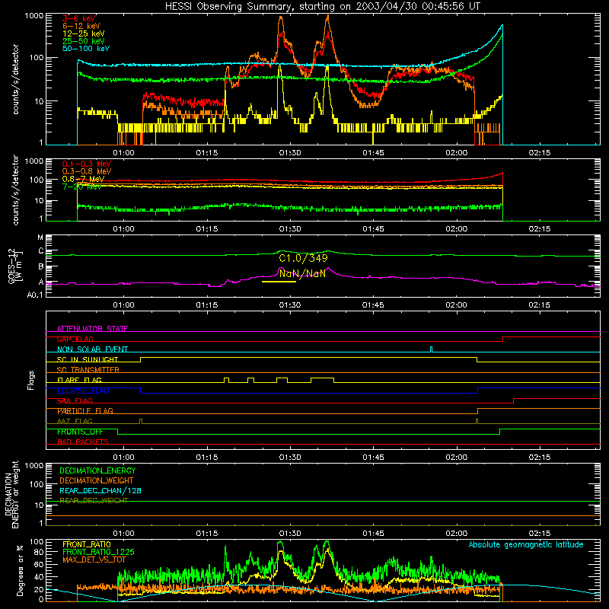Click the 50-100 keV rising peak near 02:08
The image size is (609, 609).
502,27
